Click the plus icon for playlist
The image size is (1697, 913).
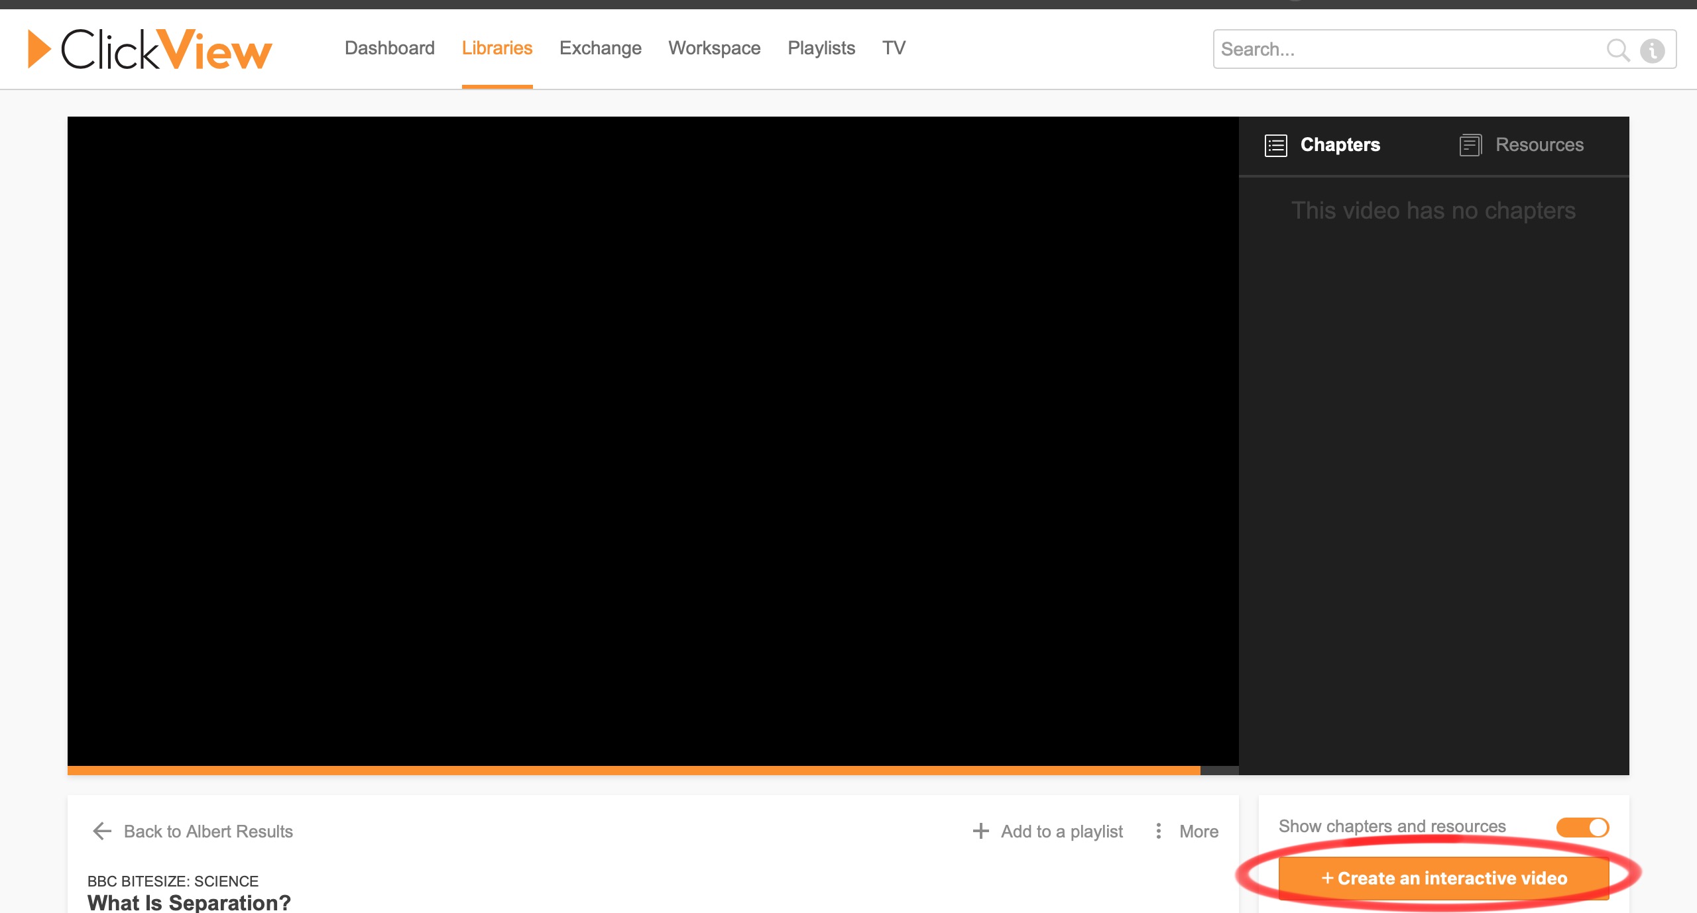(980, 831)
